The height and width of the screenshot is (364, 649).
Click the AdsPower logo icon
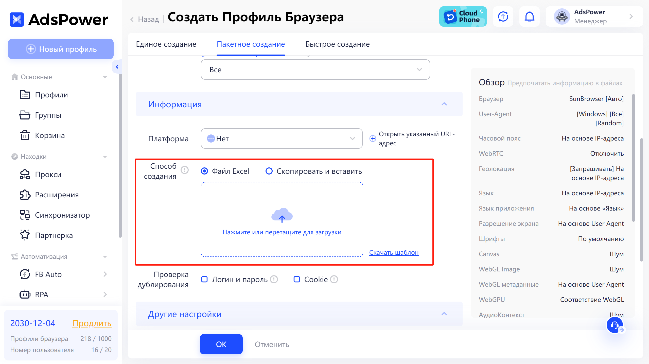point(17,20)
